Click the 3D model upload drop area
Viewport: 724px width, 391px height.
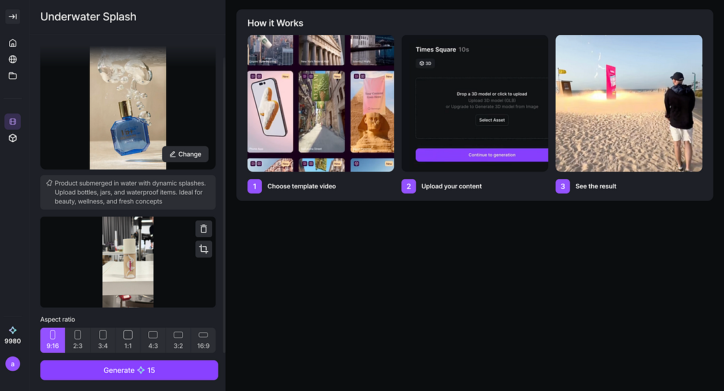482,108
